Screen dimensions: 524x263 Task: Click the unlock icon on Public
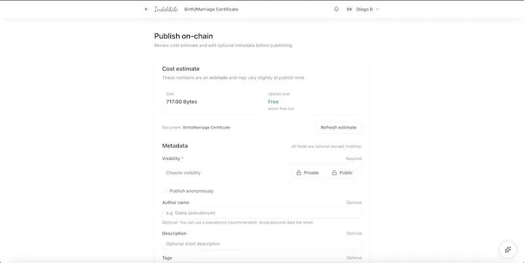pos(334,173)
